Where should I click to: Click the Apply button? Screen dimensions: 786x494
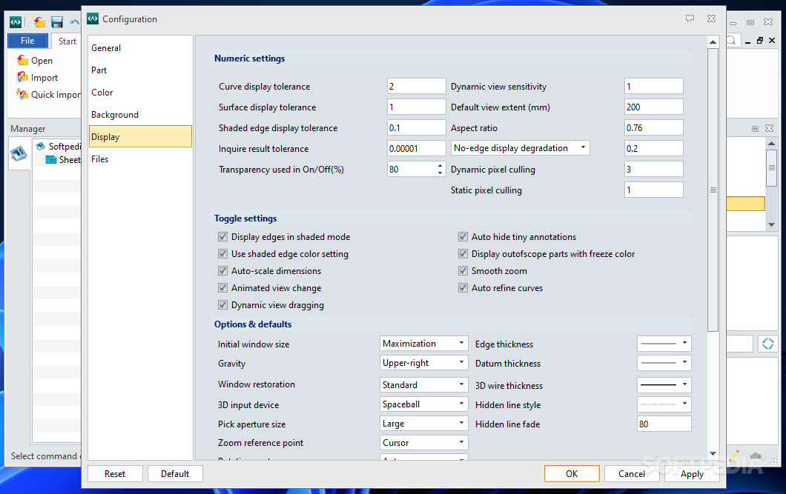692,473
